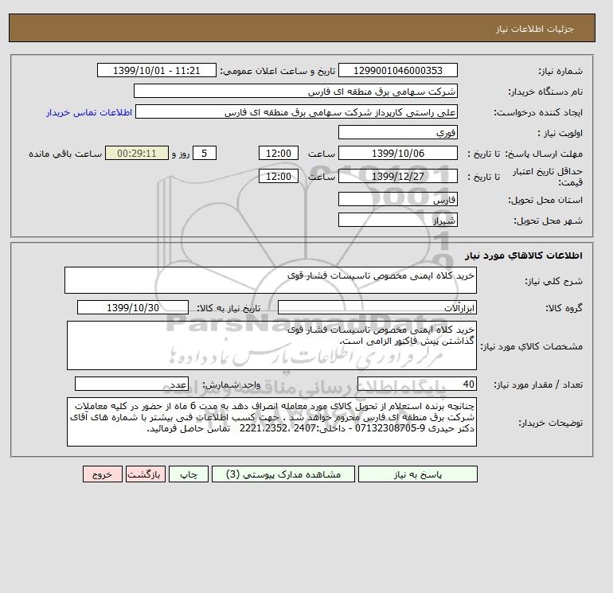
Task: Select price validity date 1399/12/27
Action: [397, 176]
